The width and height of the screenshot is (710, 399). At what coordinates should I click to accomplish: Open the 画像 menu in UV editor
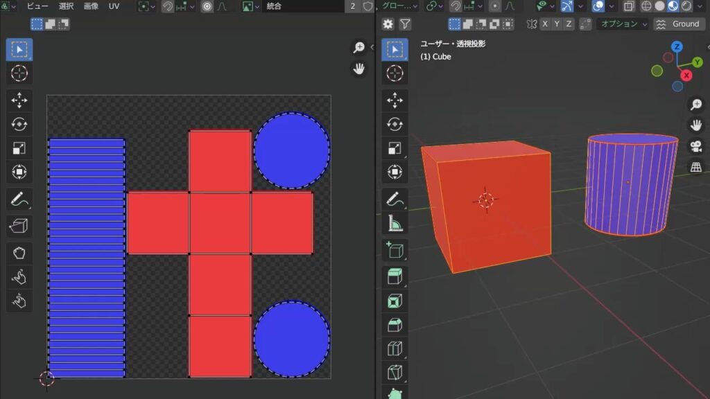pos(91,6)
